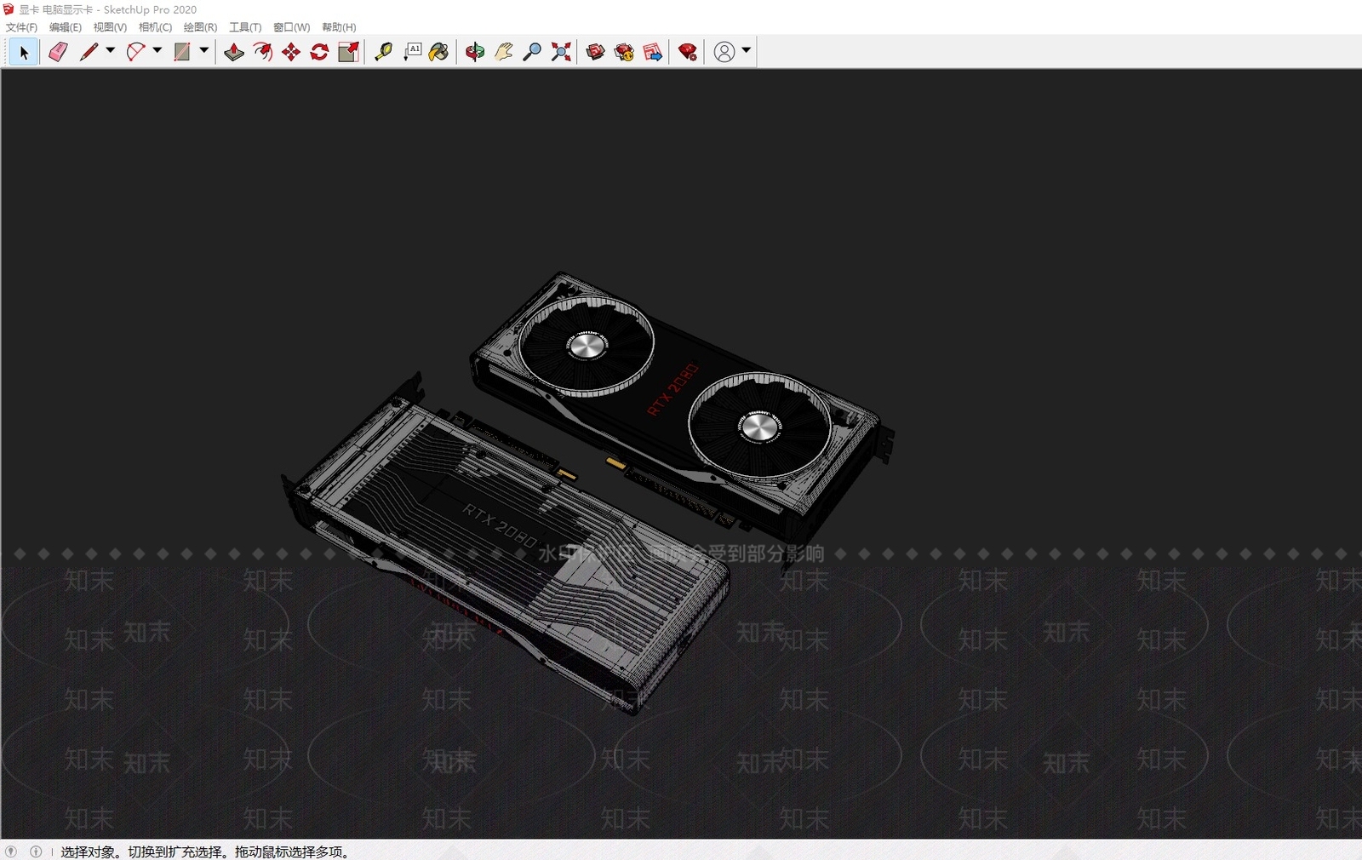Open the 视图(V) menu

point(110,27)
